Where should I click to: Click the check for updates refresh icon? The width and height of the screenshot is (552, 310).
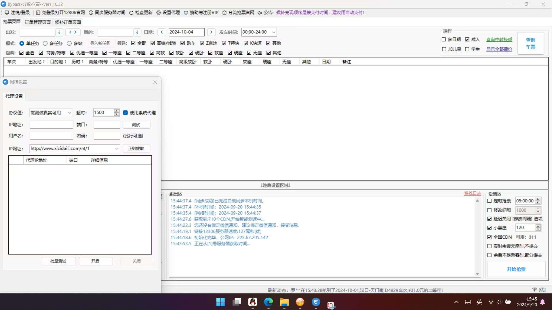(x=131, y=13)
